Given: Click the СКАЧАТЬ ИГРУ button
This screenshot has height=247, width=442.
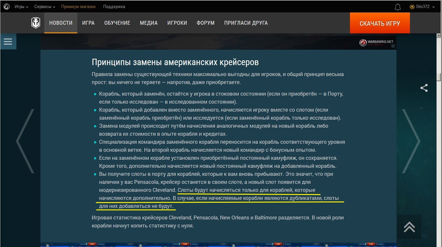Looking at the screenshot, I should click(380, 23).
